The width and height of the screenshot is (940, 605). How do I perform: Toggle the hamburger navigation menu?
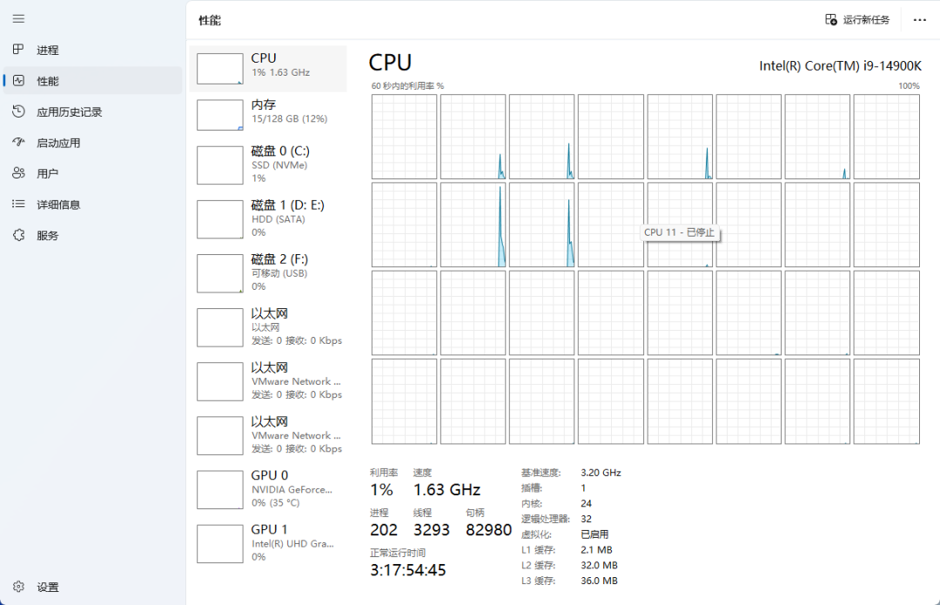click(x=18, y=18)
